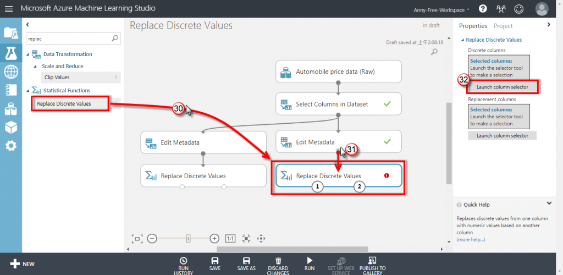This screenshot has height=275, width=563.
Task: Click the Run play button
Action: coord(309,264)
